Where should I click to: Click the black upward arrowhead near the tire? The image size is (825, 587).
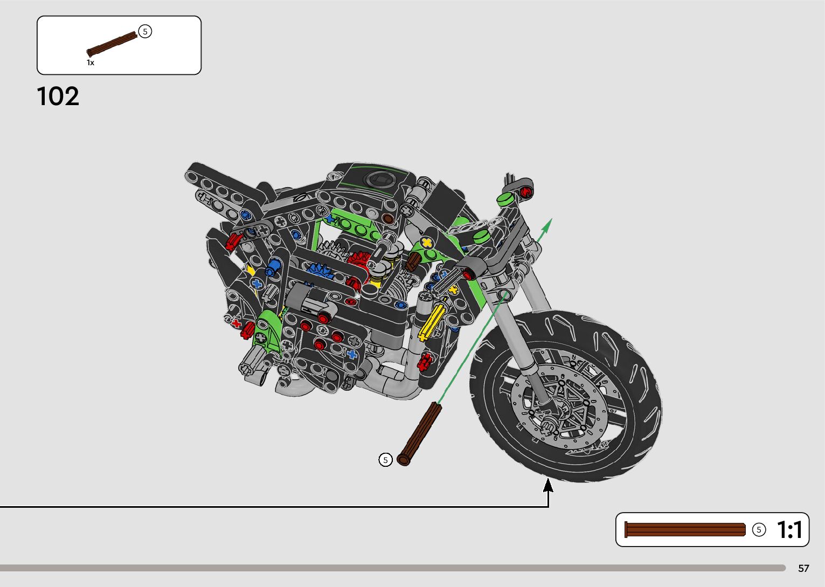coord(548,485)
